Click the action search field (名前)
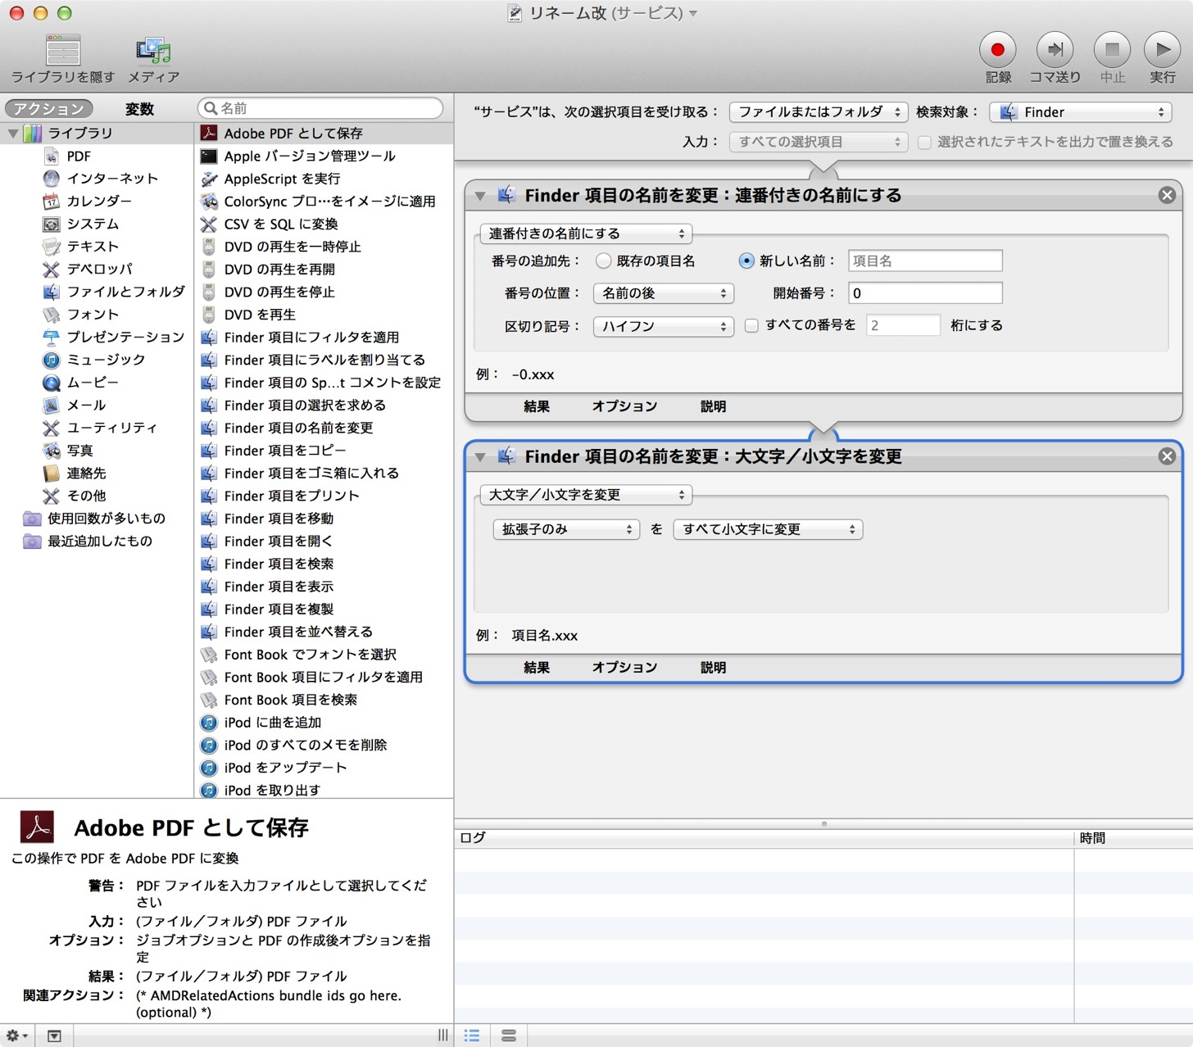Image resolution: width=1193 pixels, height=1047 pixels. click(x=320, y=108)
